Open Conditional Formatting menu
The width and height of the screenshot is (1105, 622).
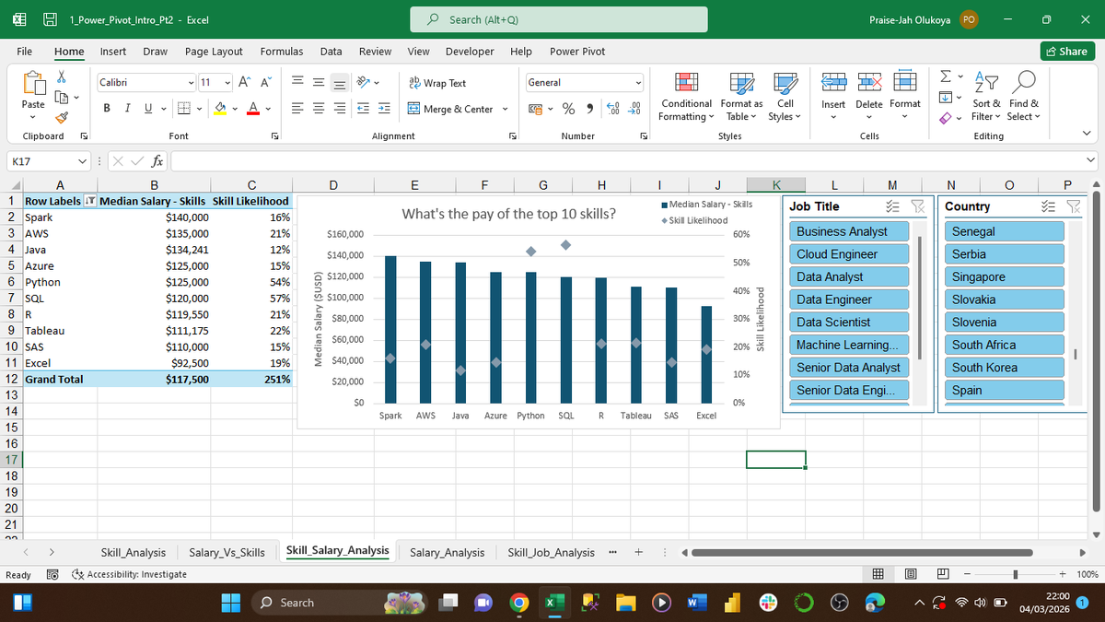coord(685,97)
